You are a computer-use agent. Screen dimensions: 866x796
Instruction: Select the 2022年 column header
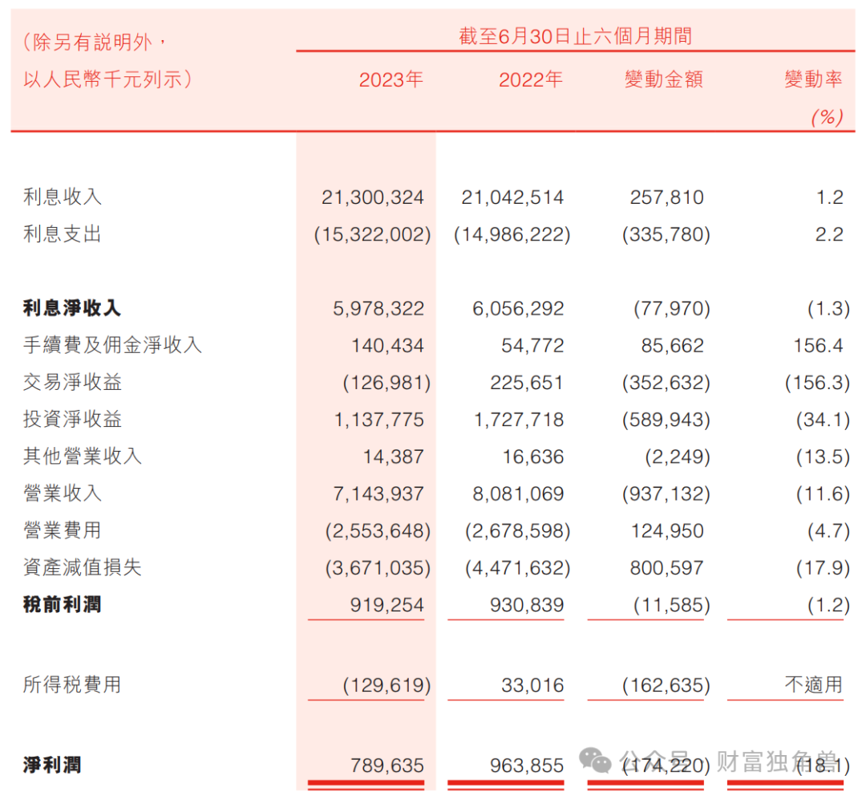pos(531,79)
